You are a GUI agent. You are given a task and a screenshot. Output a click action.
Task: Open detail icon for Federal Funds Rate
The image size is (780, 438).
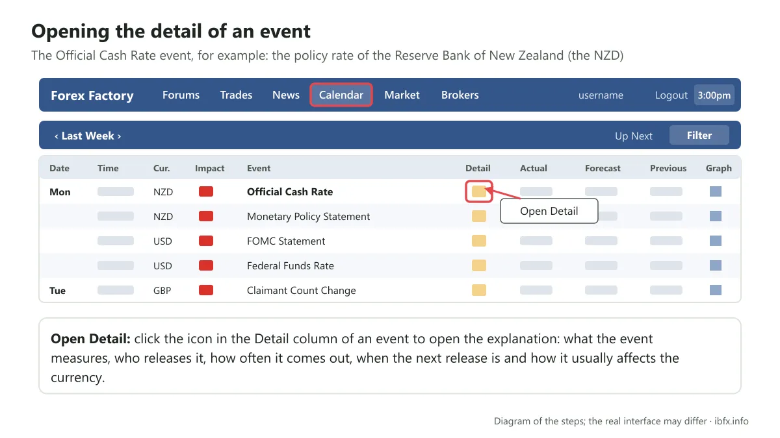tap(479, 265)
